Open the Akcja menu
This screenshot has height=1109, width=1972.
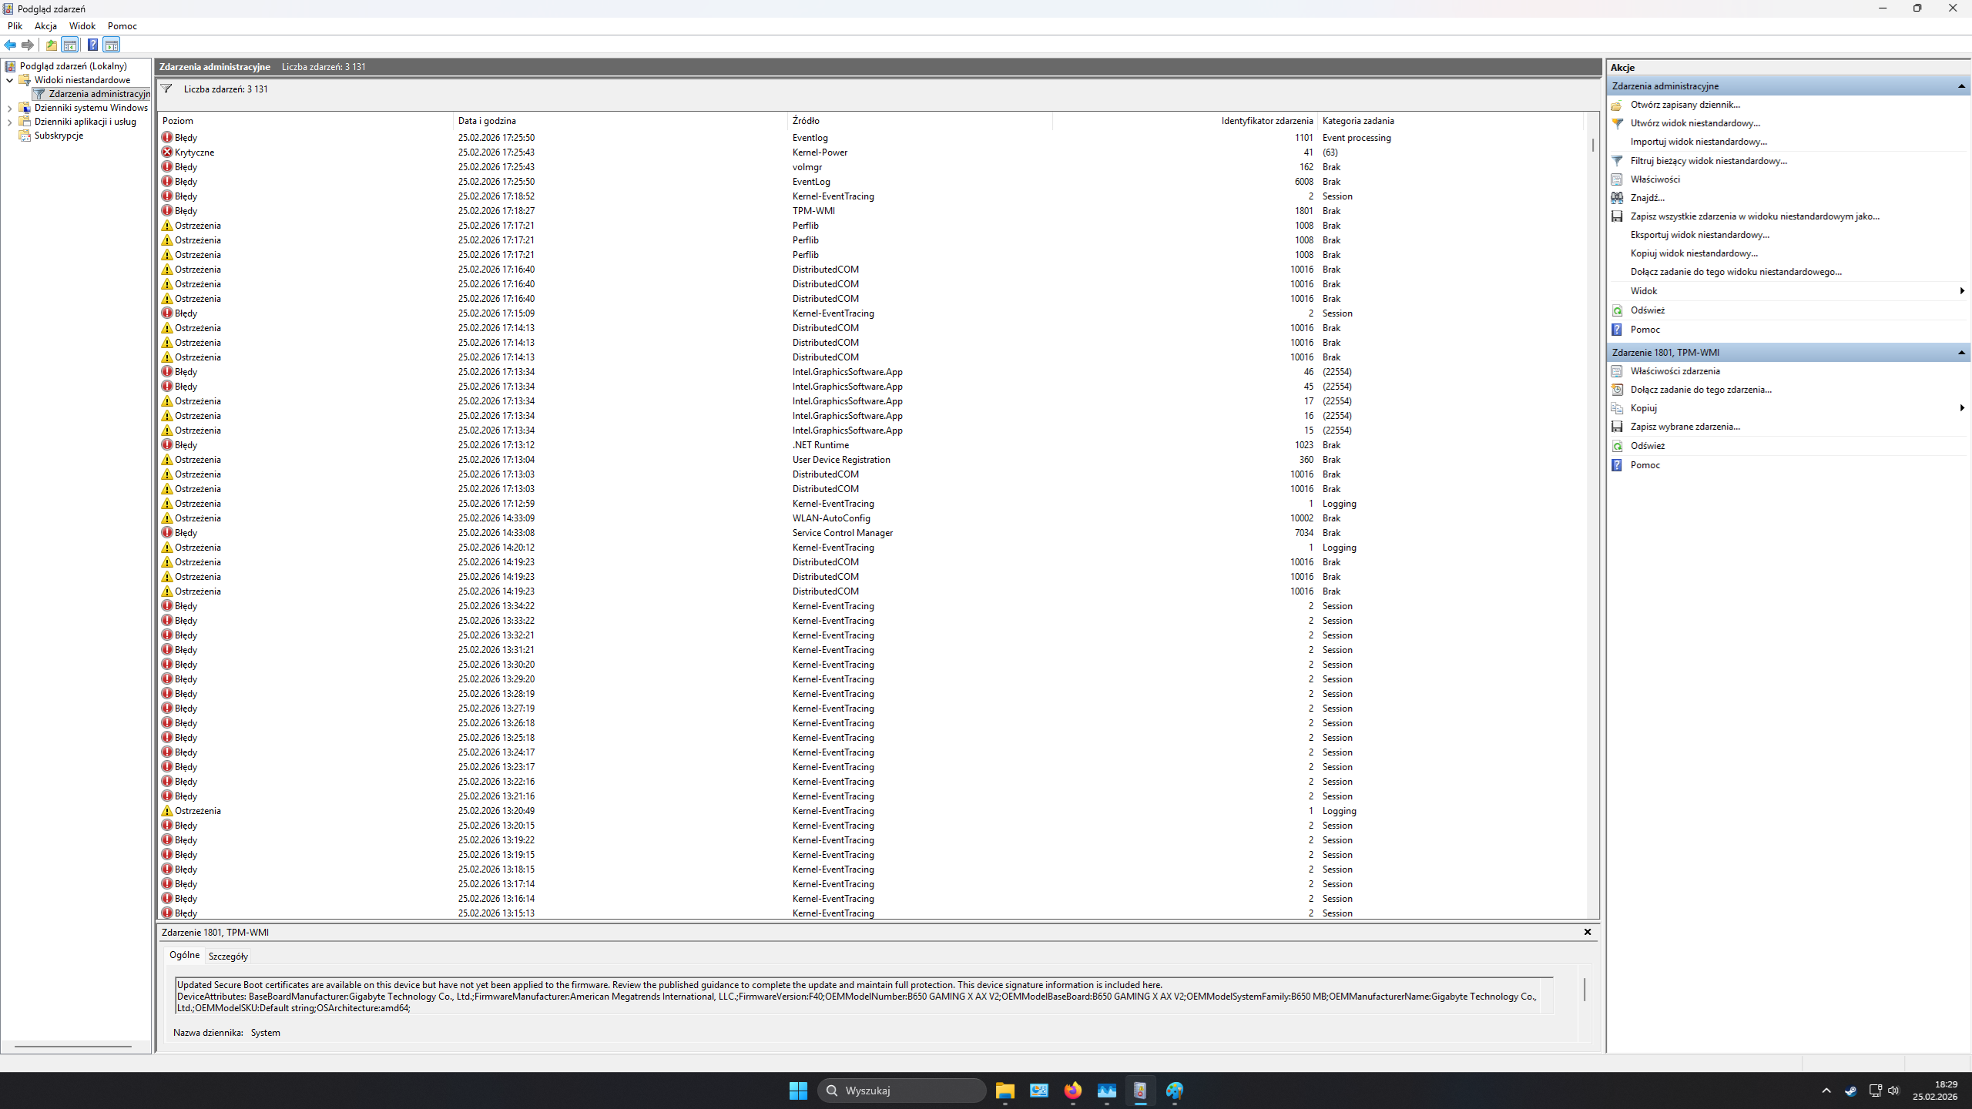point(45,25)
